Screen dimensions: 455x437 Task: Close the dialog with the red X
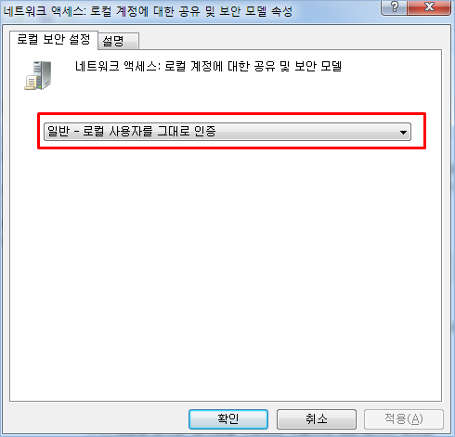[x=429, y=7]
